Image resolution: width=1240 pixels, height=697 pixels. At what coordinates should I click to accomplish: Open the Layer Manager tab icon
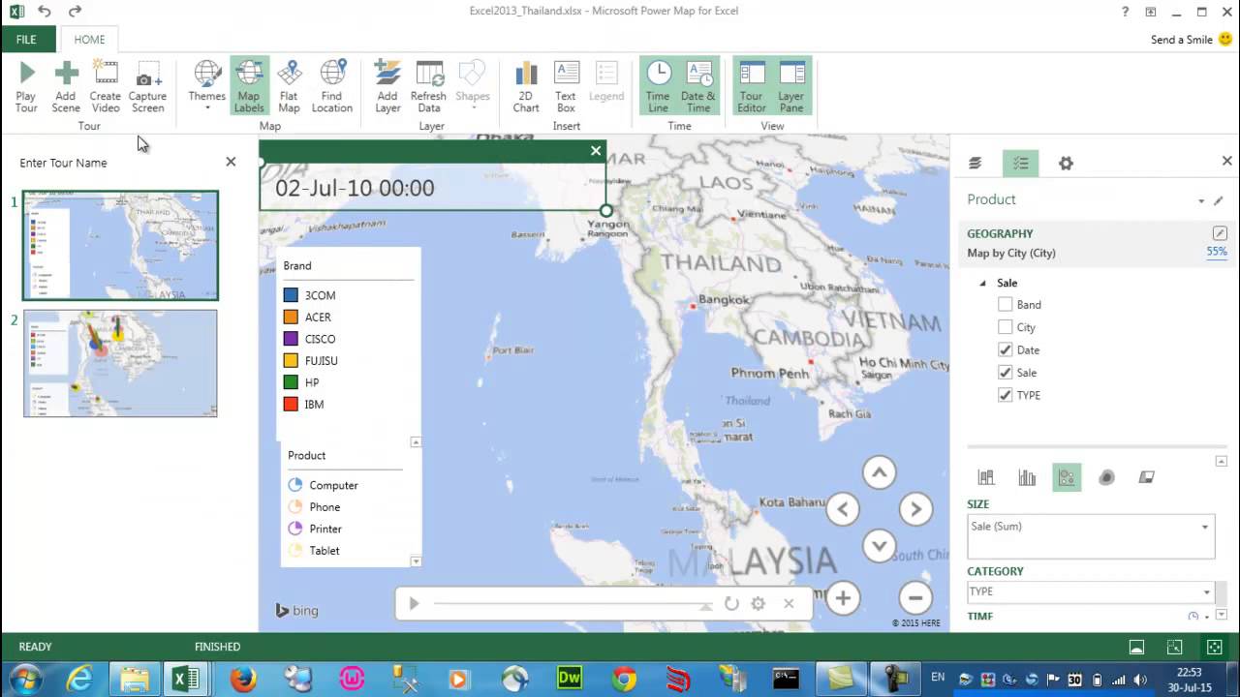[x=976, y=163]
